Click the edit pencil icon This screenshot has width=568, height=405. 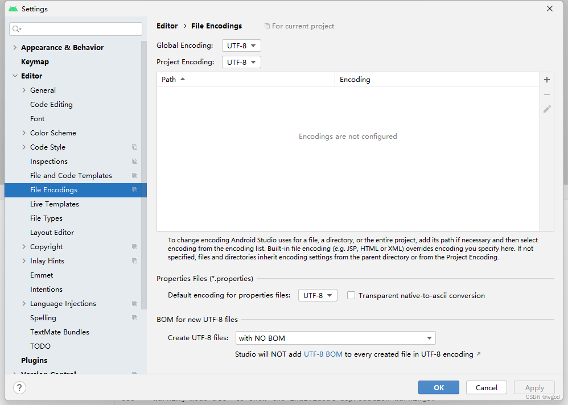[x=547, y=109]
